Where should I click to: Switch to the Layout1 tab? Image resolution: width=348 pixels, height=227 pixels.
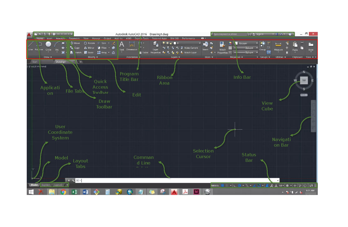pyautogui.click(x=46, y=185)
